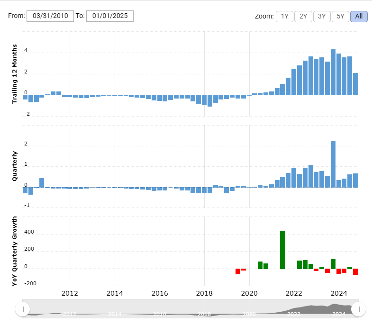372x325 pixels.
Task: Choose the 3Y zoom range
Action: (x=322, y=17)
